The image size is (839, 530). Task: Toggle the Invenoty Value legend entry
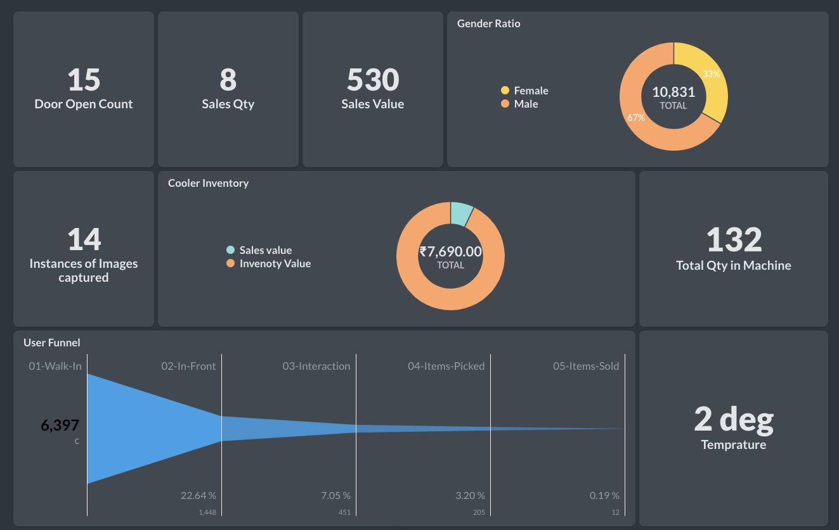tap(275, 263)
